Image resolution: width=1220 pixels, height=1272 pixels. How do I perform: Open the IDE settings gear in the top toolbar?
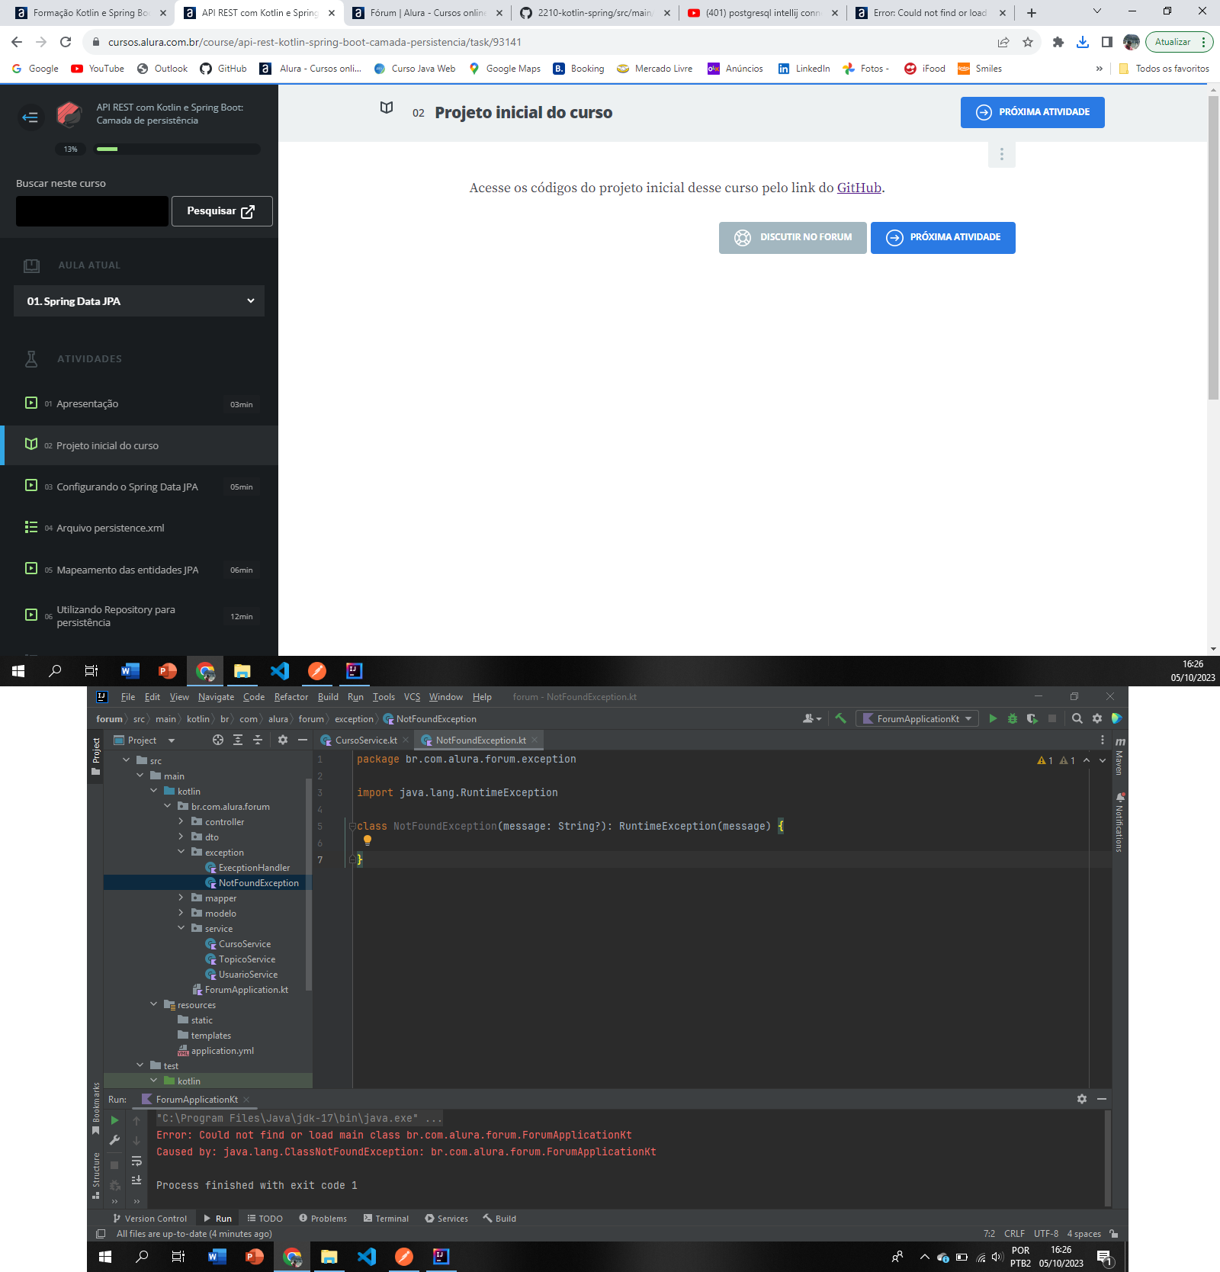pyautogui.click(x=1096, y=718)
